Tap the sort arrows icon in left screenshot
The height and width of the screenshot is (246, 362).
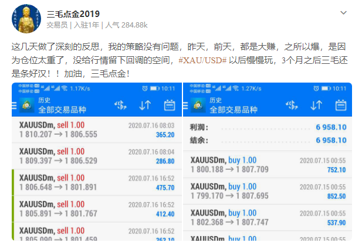146,105
